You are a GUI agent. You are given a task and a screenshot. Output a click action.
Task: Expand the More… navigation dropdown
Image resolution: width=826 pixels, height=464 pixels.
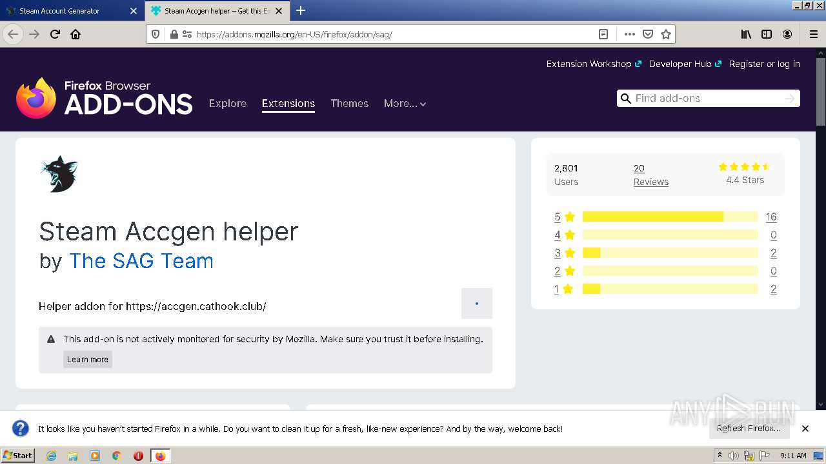(405, 103)
